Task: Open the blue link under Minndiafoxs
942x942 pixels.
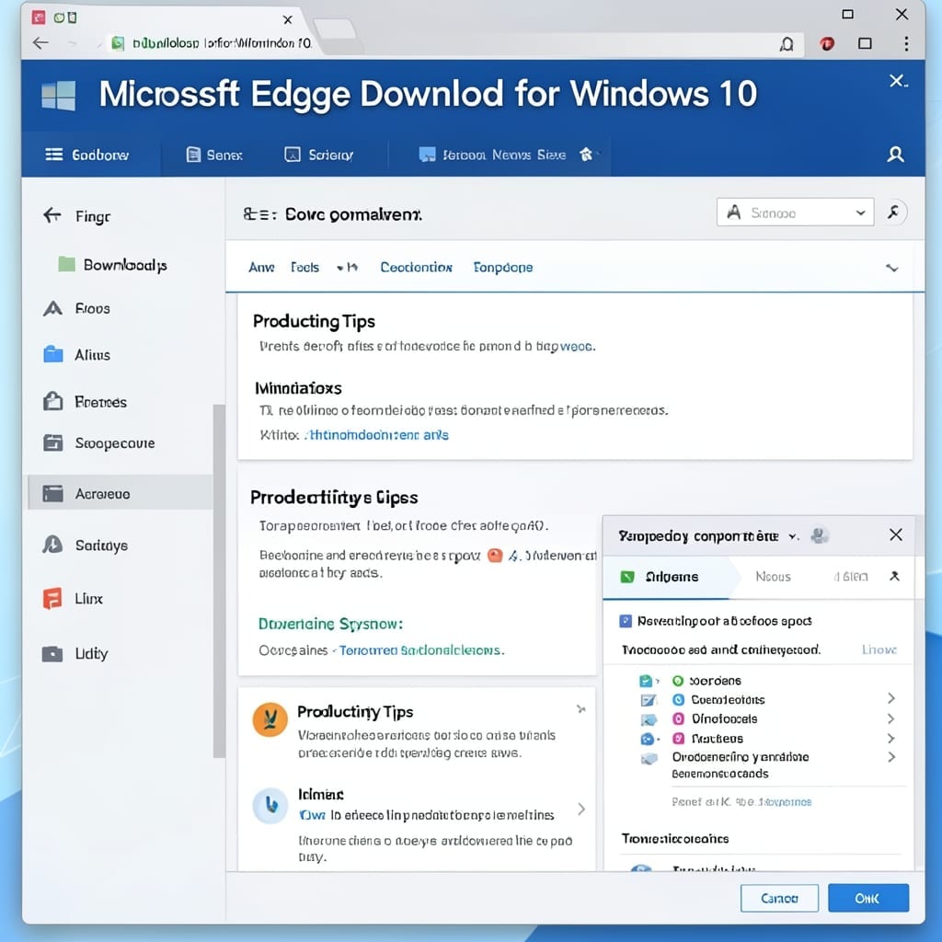Action: tap(376, 435)
